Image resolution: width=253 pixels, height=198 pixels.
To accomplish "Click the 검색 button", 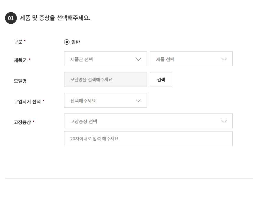I will 161,79.
